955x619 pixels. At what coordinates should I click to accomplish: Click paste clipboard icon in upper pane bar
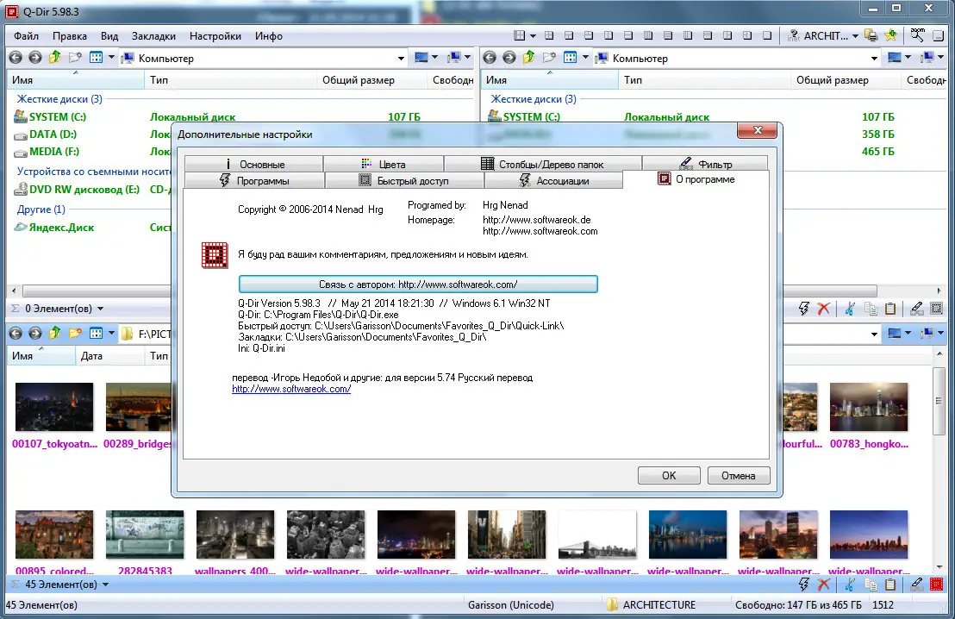pyautogui.click(x=890, y=309)
